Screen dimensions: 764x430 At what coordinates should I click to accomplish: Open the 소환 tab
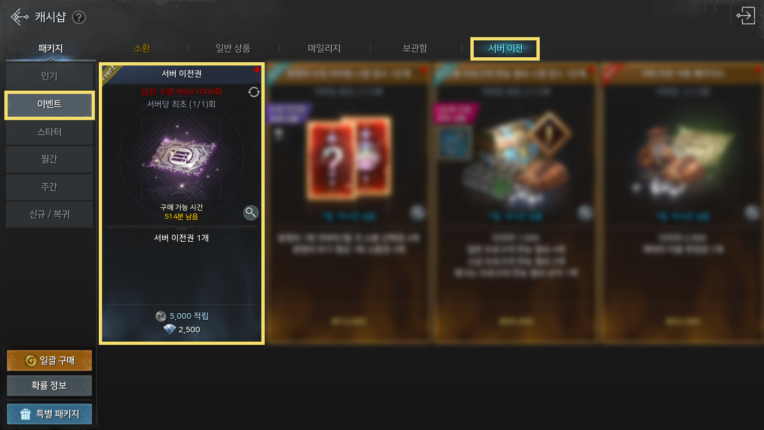pos(142,48)
